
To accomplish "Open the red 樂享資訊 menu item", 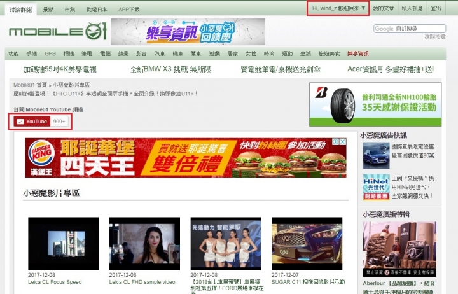I will (x=358, y=53).
